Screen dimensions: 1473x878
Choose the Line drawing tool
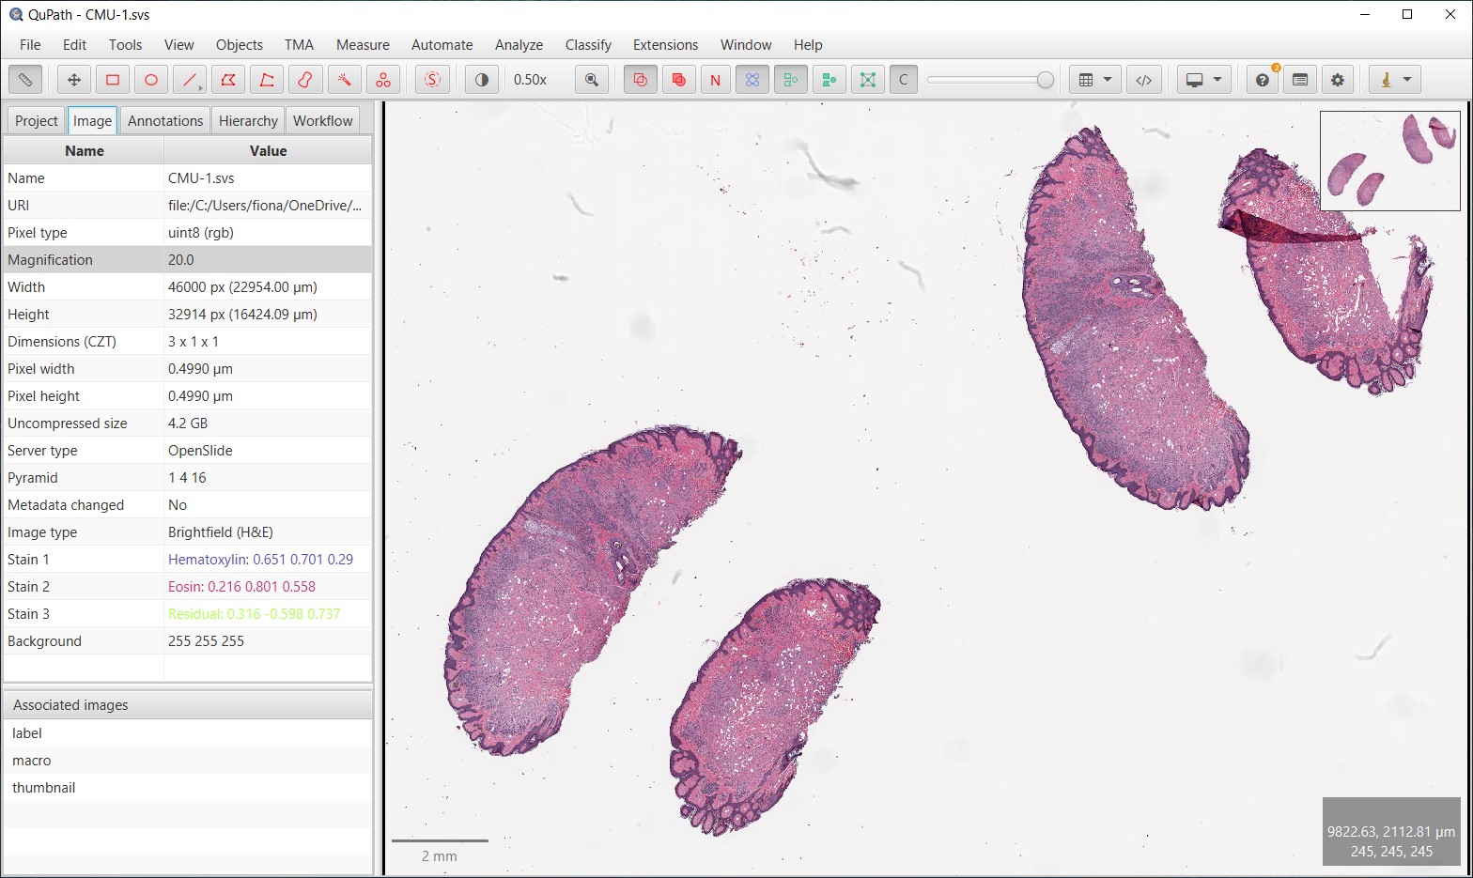point(190,80)
